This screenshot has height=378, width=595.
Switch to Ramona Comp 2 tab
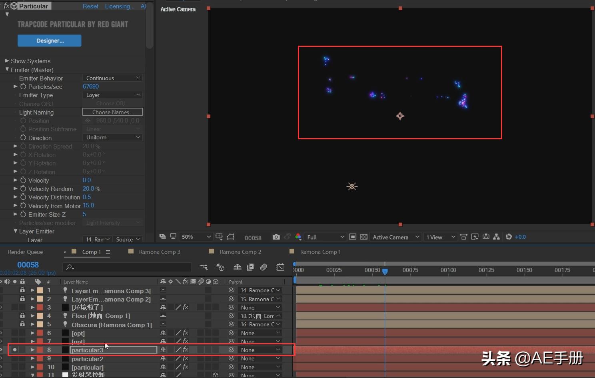tap(240, 252)
